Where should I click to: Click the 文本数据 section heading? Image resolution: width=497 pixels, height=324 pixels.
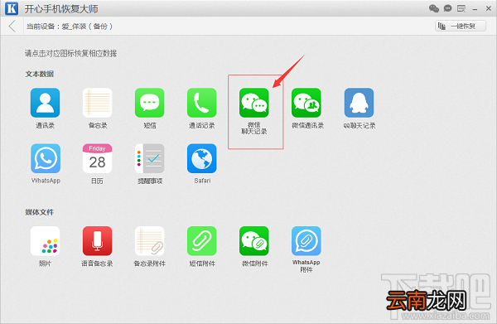(x=40, y=75)
